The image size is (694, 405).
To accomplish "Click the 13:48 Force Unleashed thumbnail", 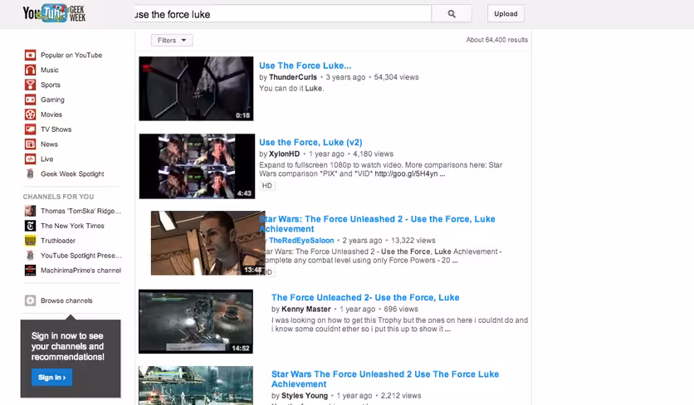I will [x=208, y=242].
